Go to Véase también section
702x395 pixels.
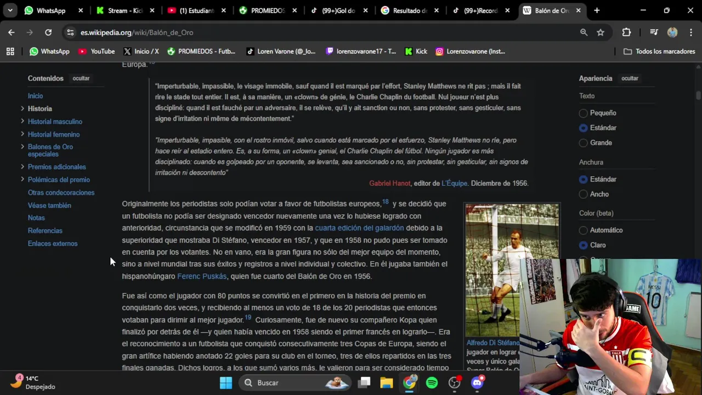tap(49, 205)
